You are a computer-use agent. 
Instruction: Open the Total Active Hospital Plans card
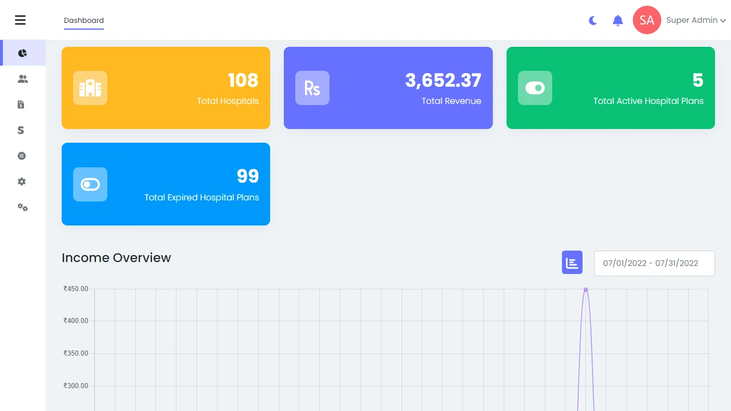[x=610, y=88]
